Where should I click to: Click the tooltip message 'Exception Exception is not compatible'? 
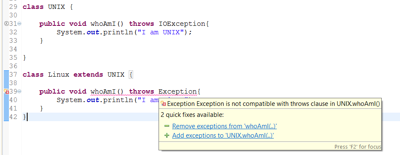(x=273, y=103)
